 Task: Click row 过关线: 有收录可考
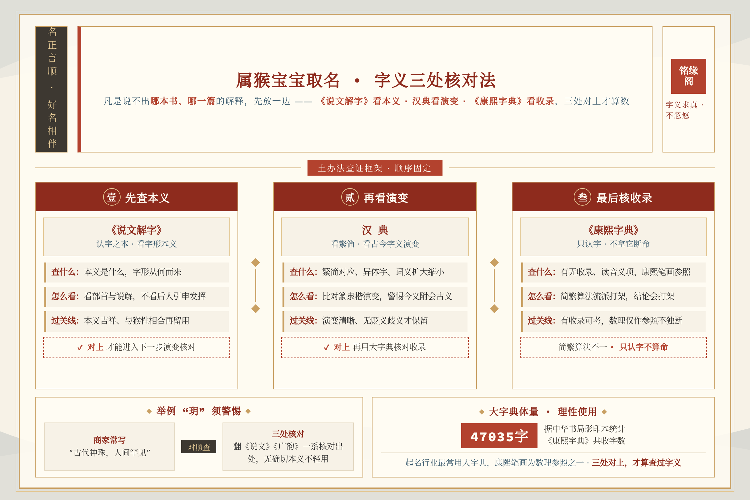[x=613, y=321]
